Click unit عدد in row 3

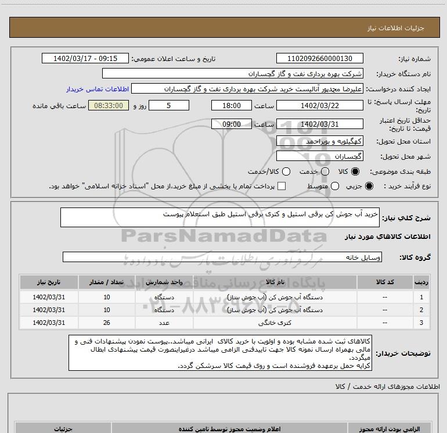pyautogui.click(x=164, y=323)
